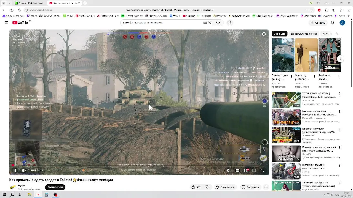Seek along the video progress bar
This screenshot has height=198, width=353.
pyautogui.click(x=139, y=165)
